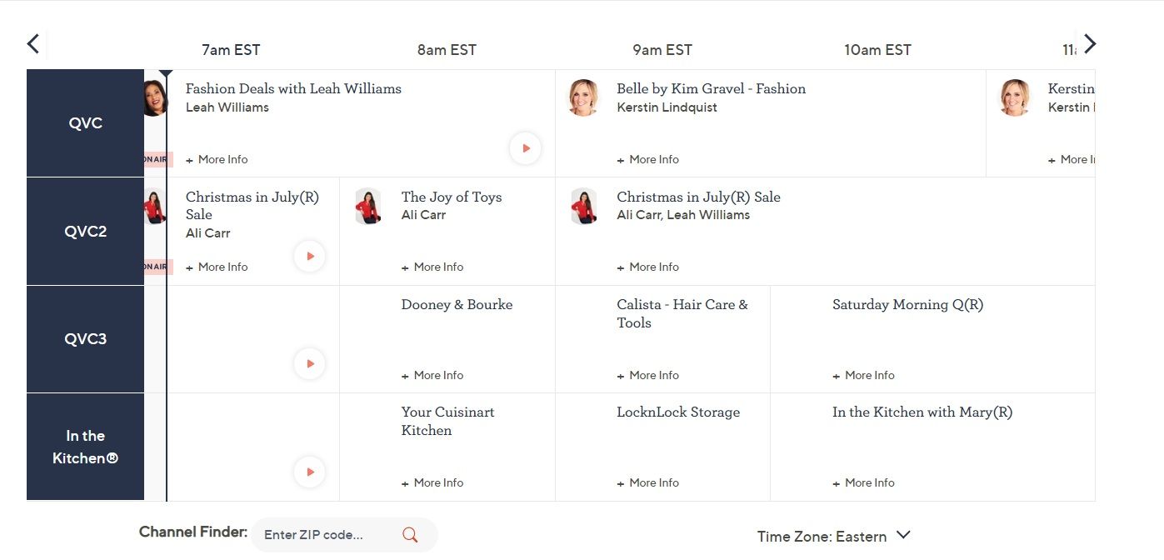This screenshot has width=1164, height=560.
Task: Click the QVC3 live play button
Action: (310, 363)
